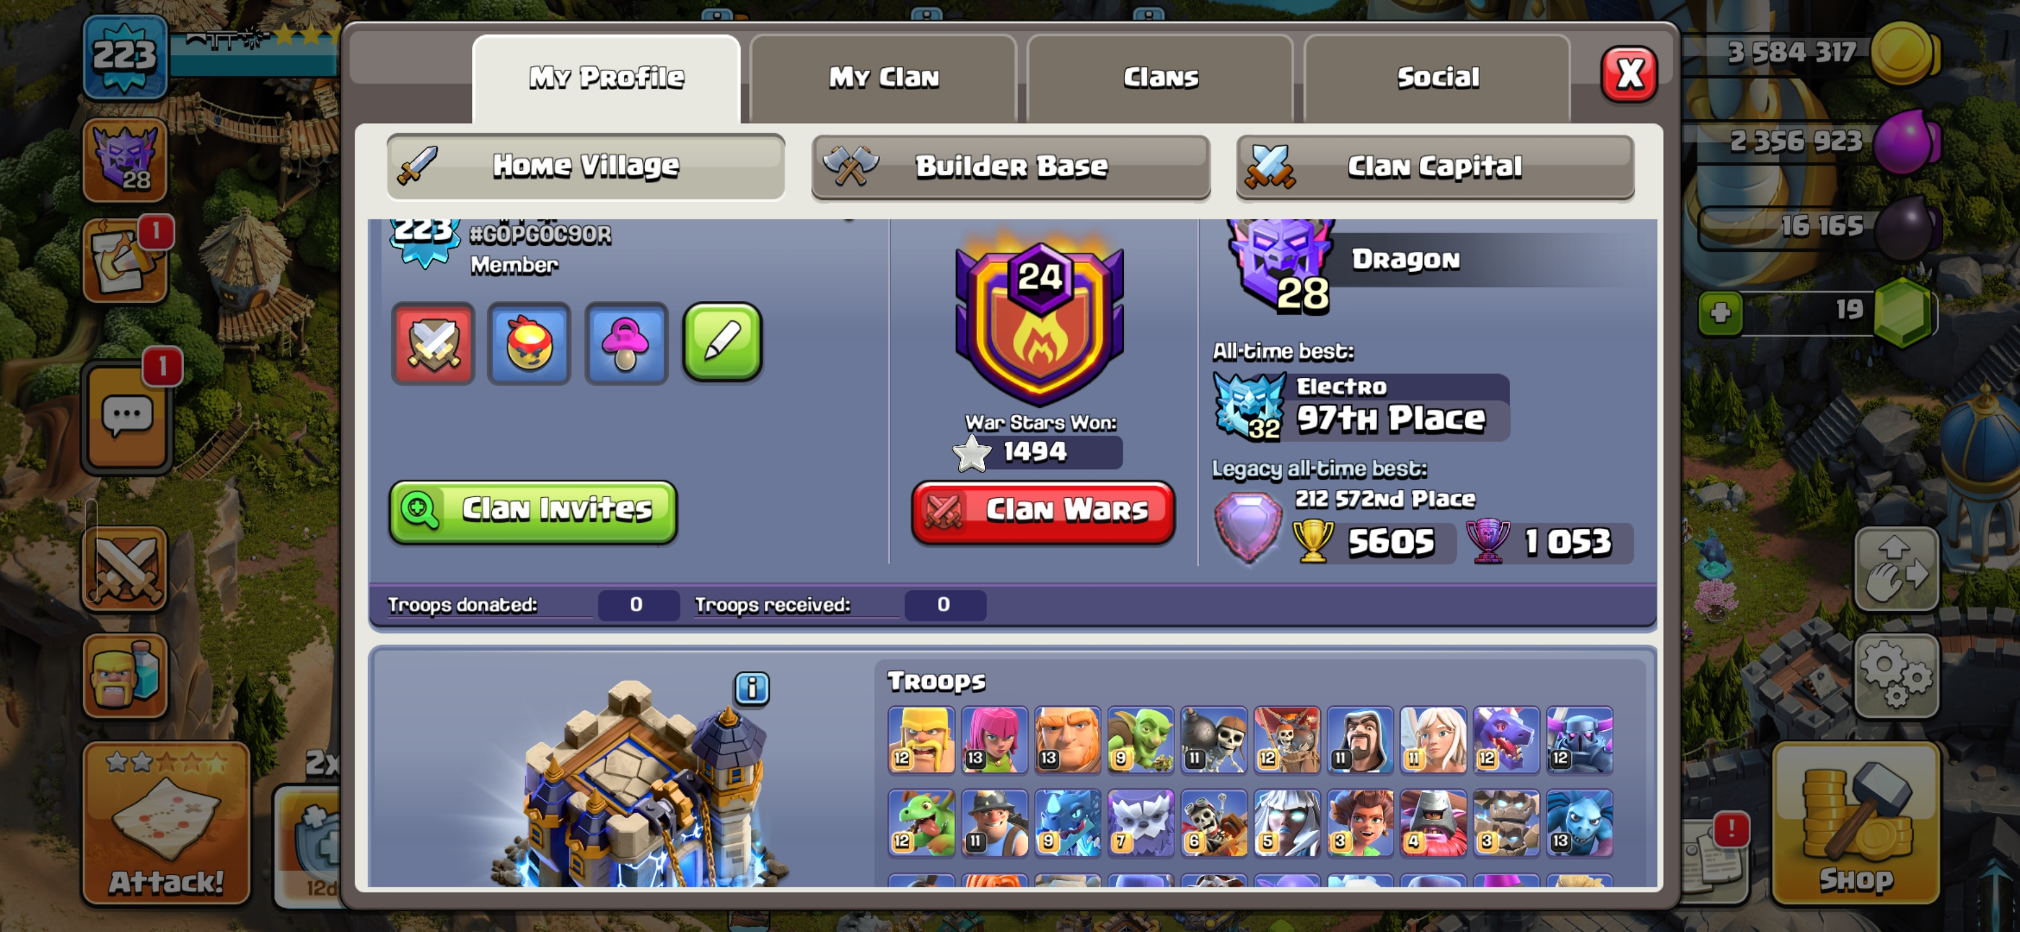Open Town Hall info icon
Screen dimensions: 2020x932
point(751,688)
